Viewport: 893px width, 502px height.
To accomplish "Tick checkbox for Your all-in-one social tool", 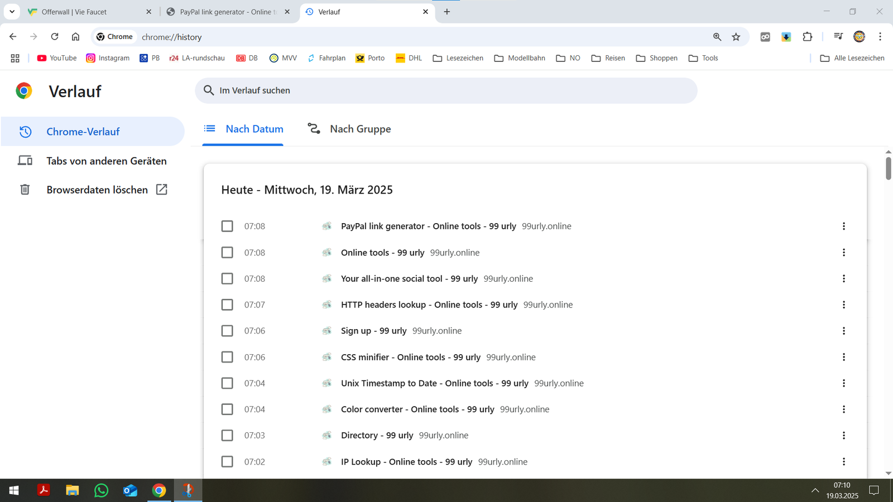I will click(x=227, y=278).
